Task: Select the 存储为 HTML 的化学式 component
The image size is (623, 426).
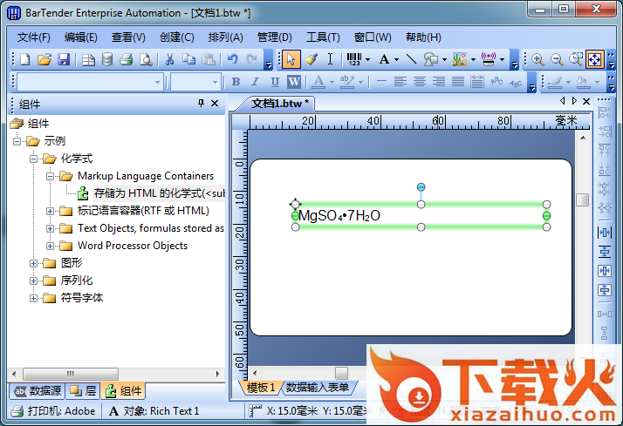Action: coord(159,193)
